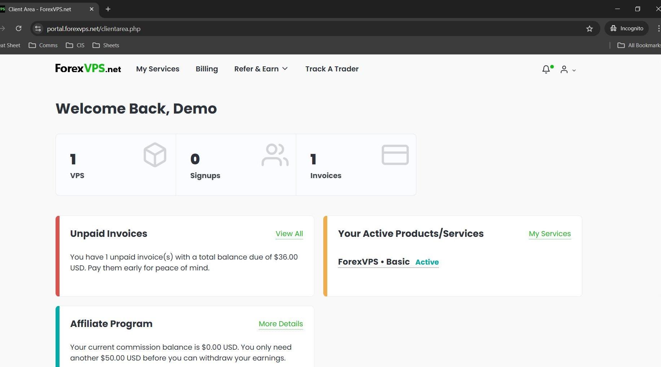Open the Billing menu item
This screenshot has height=367, width=661.
[207, 69]
